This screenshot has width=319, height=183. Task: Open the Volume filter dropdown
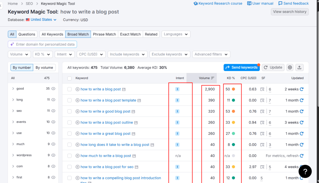(19, 54)
